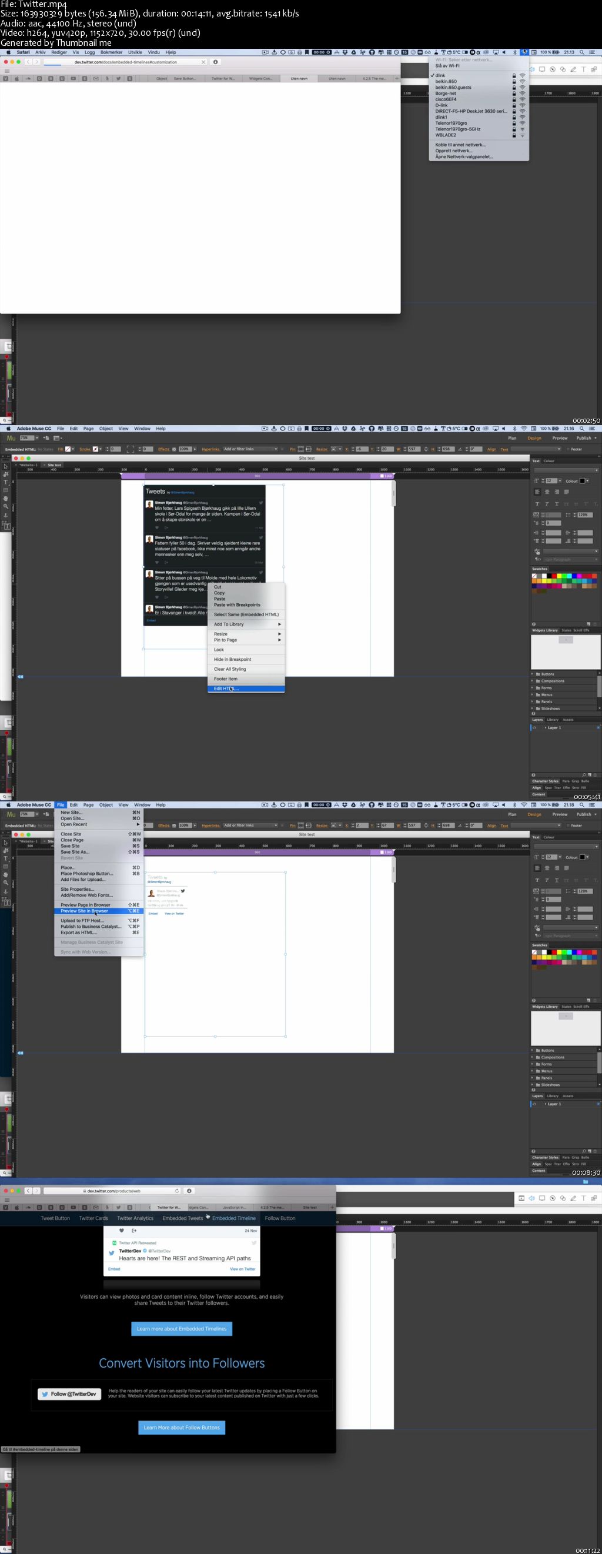Toggle the Footer checkbox in the 00:08:30 control bar
Image resolution: width=602 pixels, height=1554 pixels.
coord(568,826)
